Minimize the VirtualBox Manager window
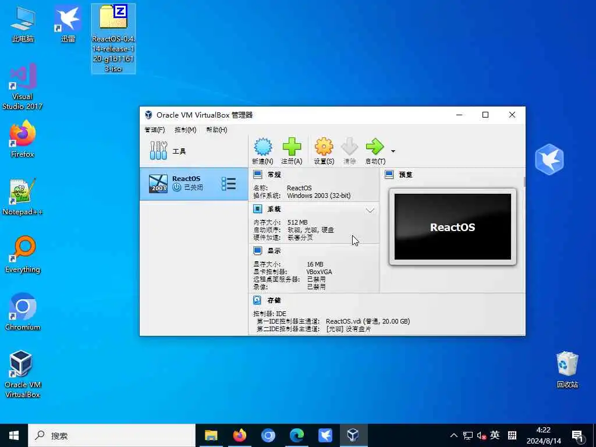Screen dimensions: 596x447 click(459, 115)
